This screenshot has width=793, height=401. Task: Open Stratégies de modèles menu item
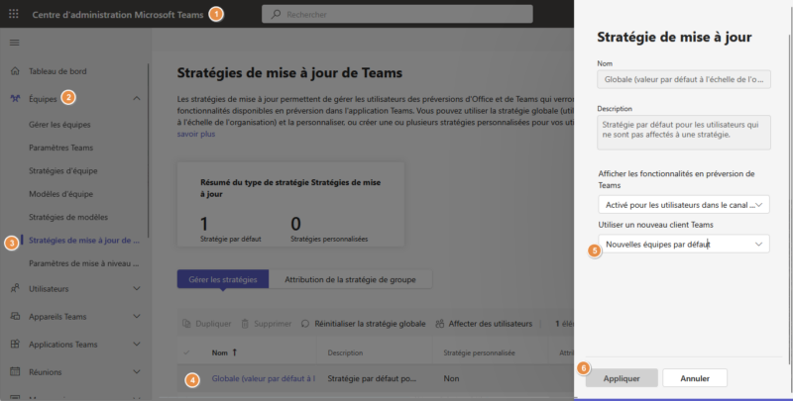[x=68, y=217]
